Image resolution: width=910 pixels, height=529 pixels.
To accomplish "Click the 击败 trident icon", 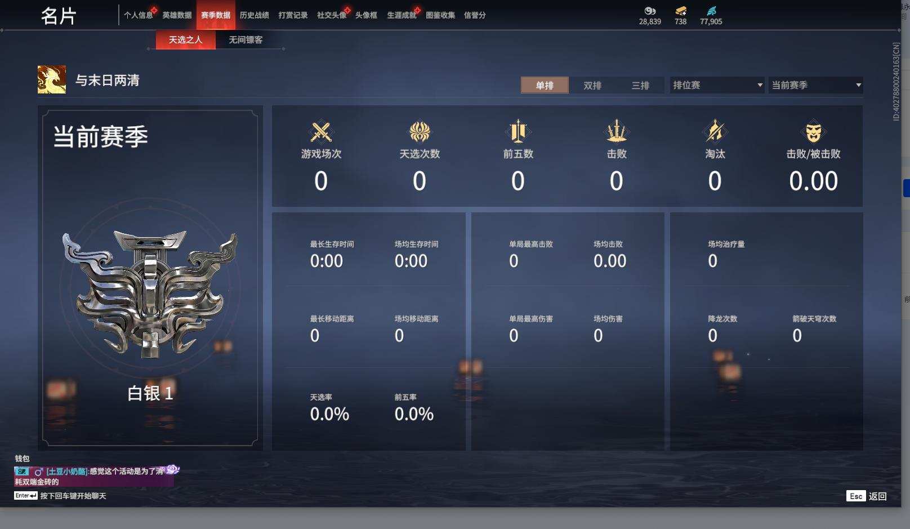I will click(617, 132).
